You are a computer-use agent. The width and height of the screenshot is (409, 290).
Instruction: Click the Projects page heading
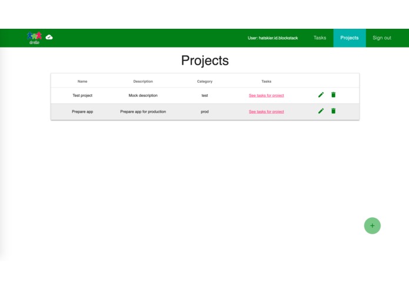pyautogui.click(x=205, y=60)
